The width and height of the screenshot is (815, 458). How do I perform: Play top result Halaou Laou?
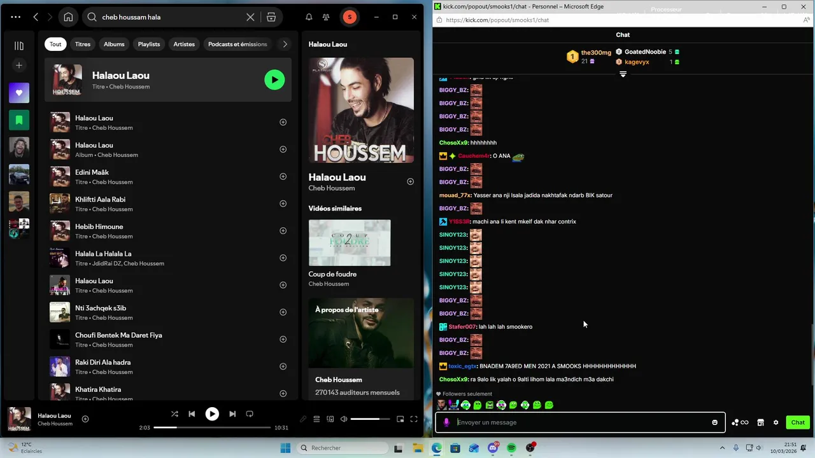click(x=274, y=80)
